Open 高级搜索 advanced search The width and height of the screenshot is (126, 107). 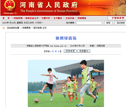tap(120, 23)
